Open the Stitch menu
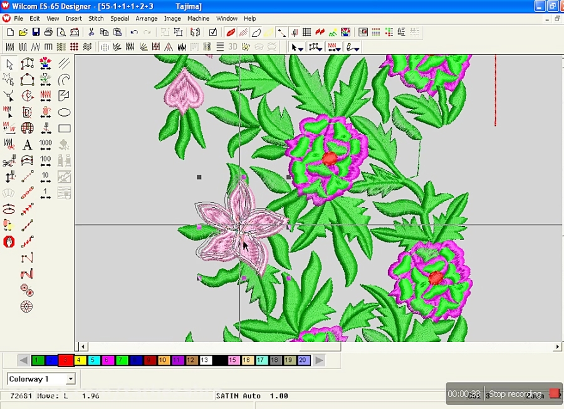The width and height of the screenshot is (564, 409). coord(96,18)
